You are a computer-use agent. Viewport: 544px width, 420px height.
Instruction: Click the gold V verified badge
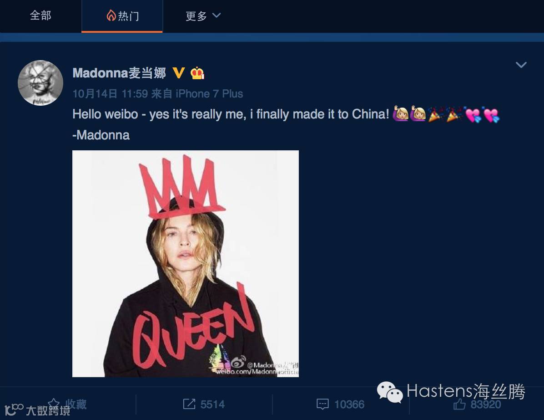tap(179, 73)
